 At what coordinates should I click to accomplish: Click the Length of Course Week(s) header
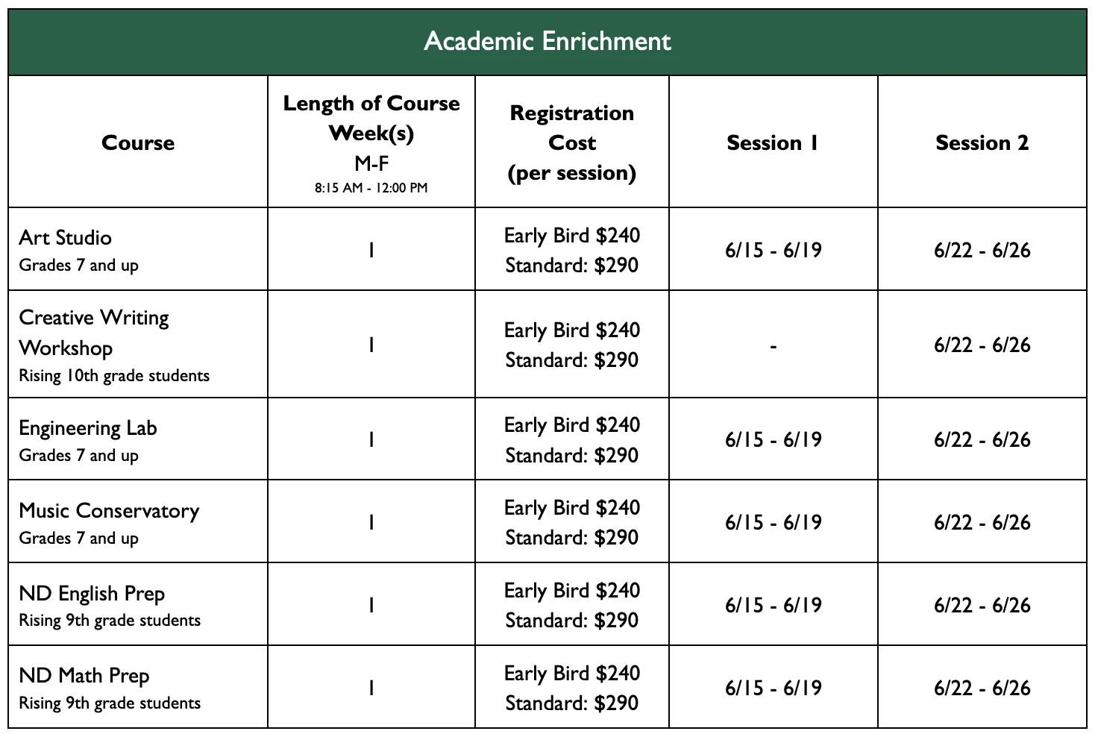click(371, 118)
